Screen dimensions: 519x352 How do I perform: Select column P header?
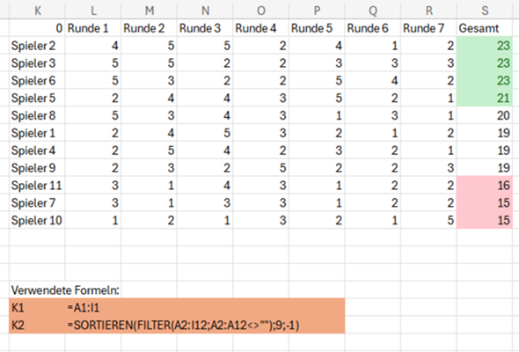(317, 10)
